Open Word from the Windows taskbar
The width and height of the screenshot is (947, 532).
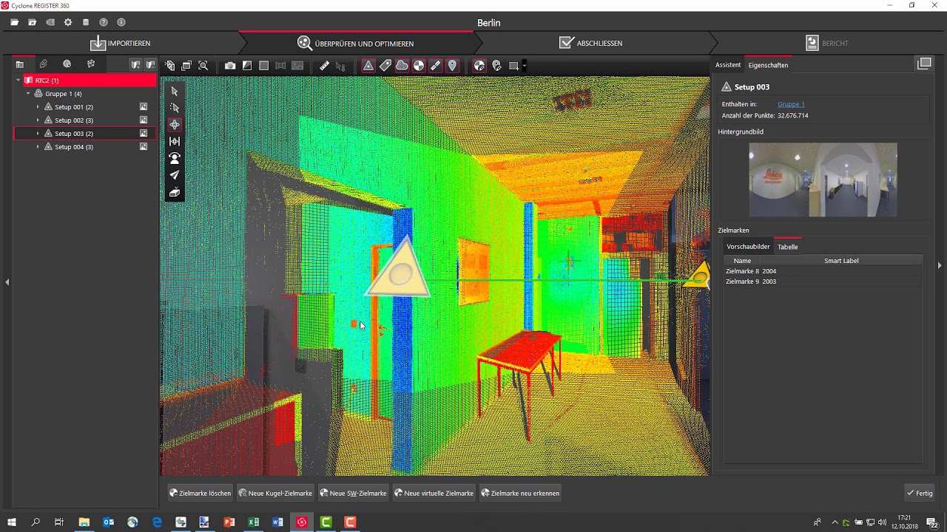coord(278,522)
